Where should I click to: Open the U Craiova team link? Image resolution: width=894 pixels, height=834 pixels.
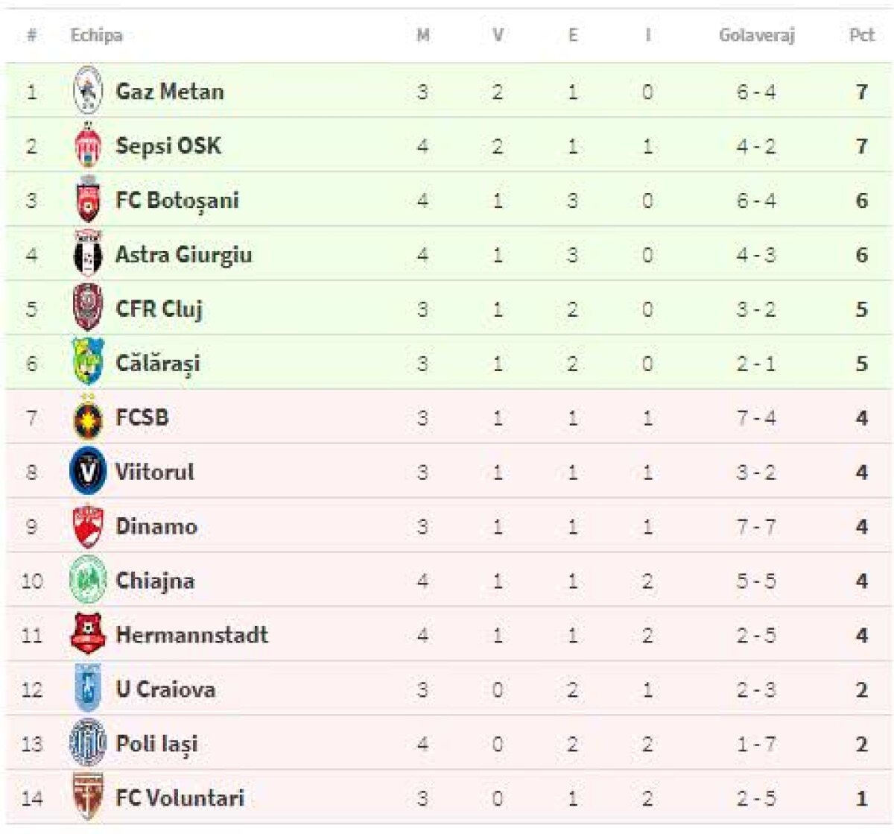(165, 689)
